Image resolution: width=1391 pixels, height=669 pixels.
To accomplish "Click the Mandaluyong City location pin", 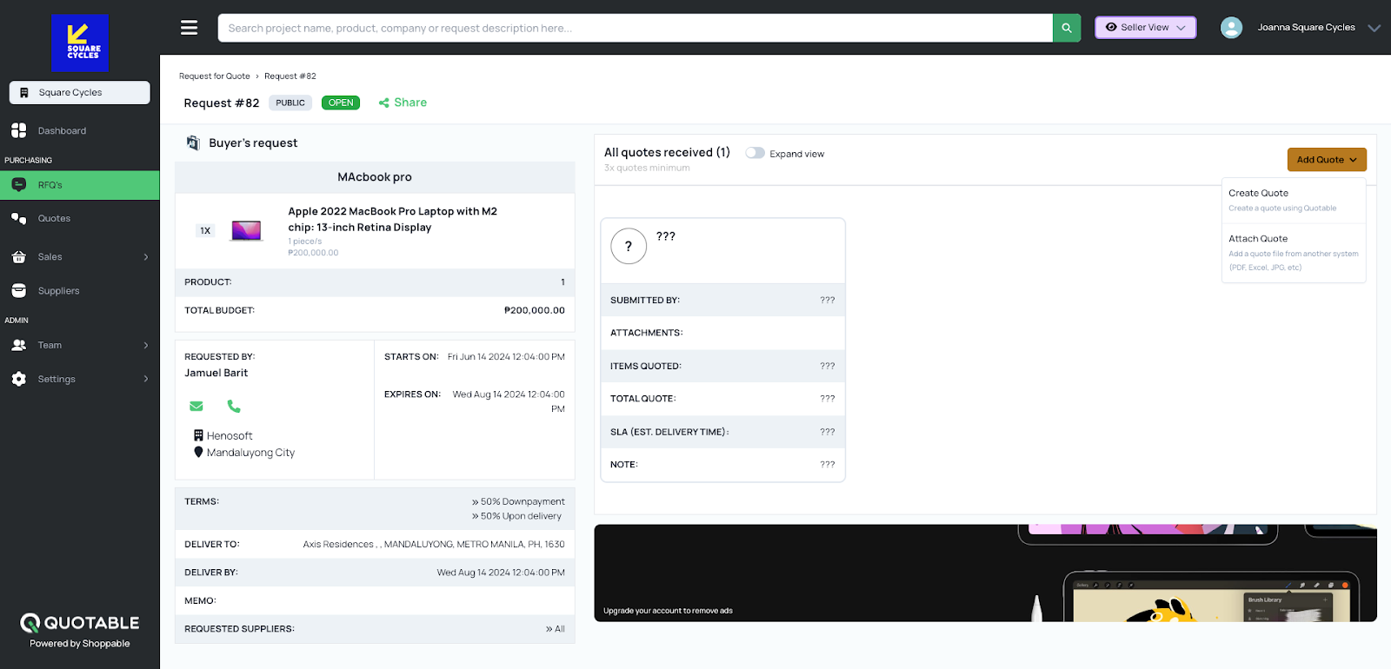I will point(198,452).
